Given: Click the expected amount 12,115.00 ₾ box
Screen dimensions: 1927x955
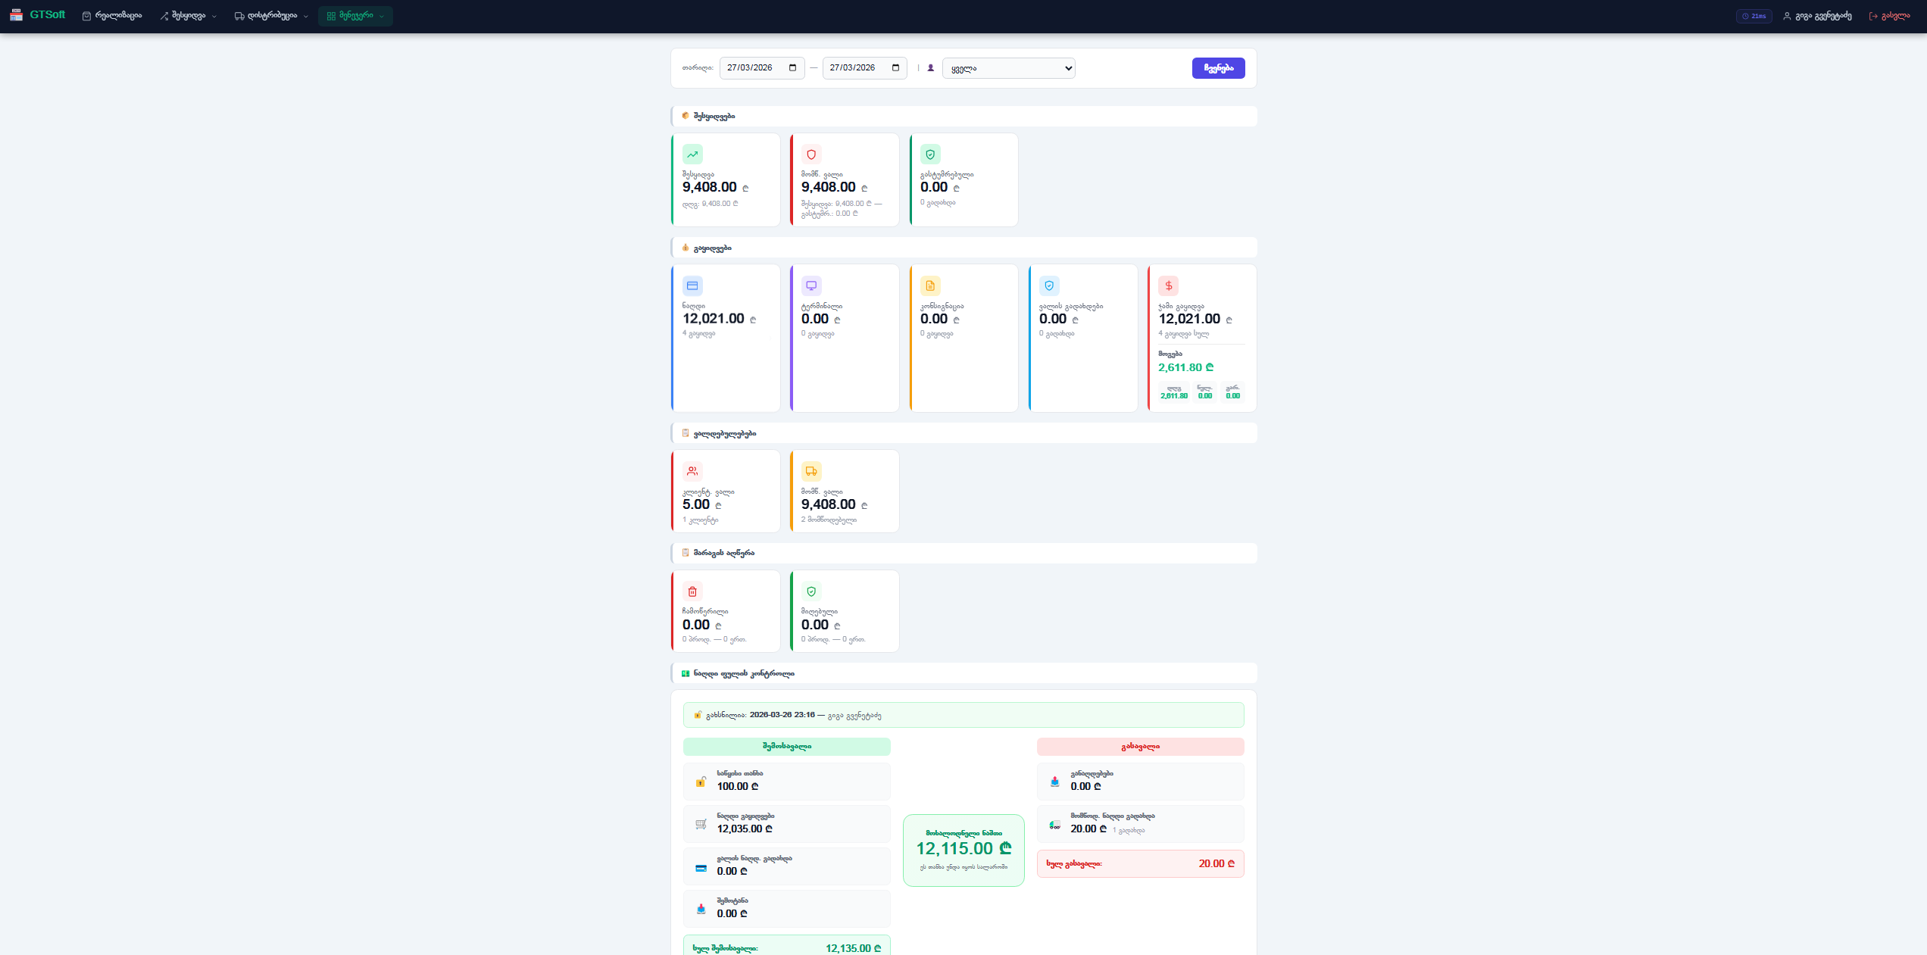Looking at the screenshot, I should (963, 850).
